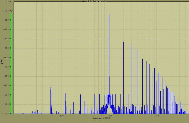Click the red marker beside the -100 dB level
The width and height of the screenshot is (189, 123).
[x=12, y=92]
